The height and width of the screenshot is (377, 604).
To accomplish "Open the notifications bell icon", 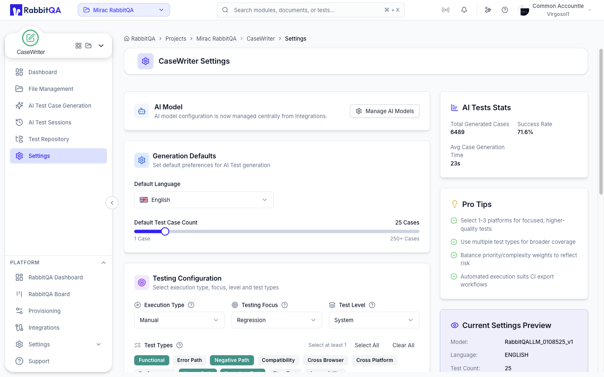I will (464, 10).
